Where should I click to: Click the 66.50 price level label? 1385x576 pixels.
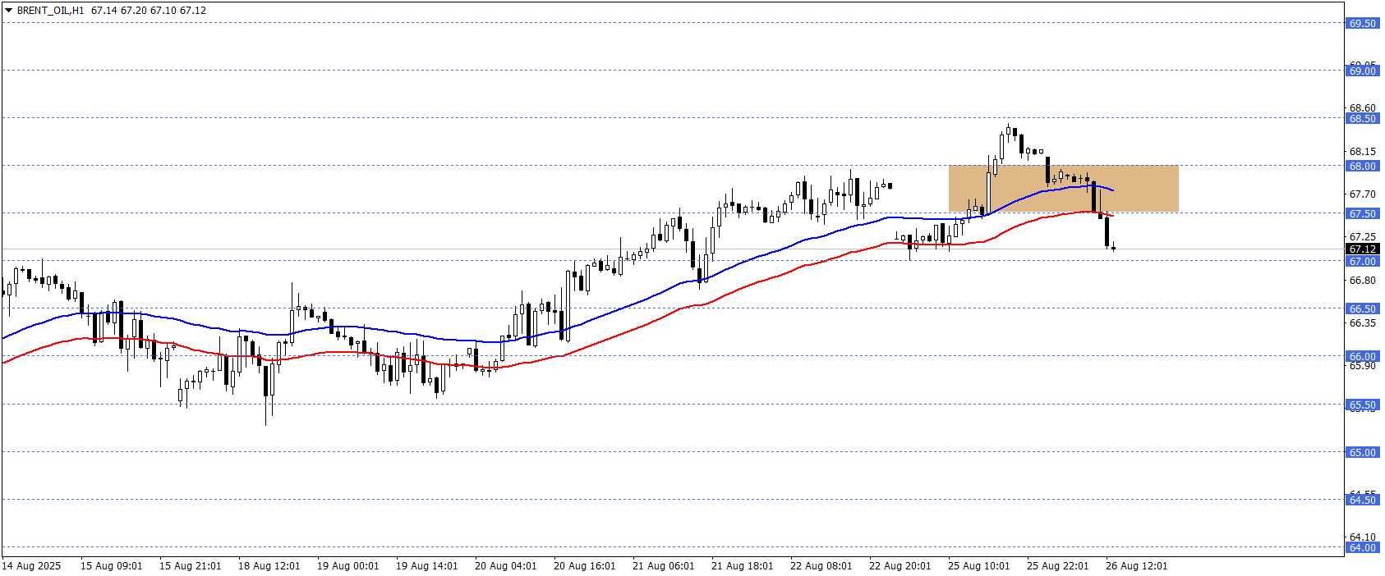[x=1362, y=309]
